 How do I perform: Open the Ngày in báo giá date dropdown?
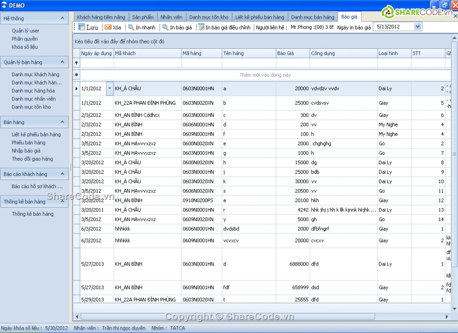click(418, 27)
